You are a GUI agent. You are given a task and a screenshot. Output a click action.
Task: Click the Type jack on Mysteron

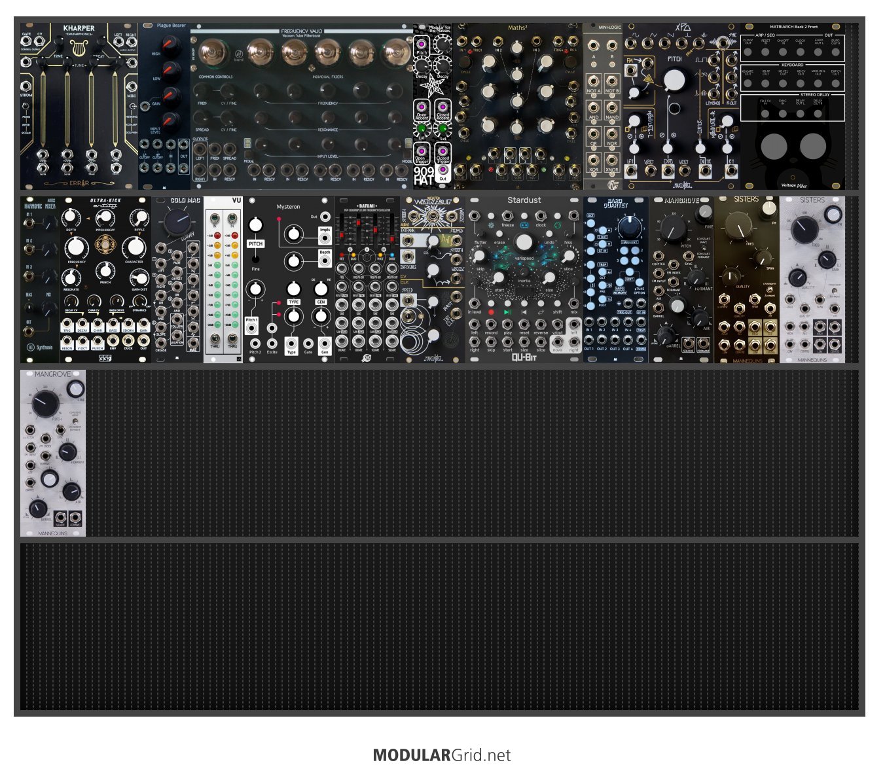[x=291, y=344]
